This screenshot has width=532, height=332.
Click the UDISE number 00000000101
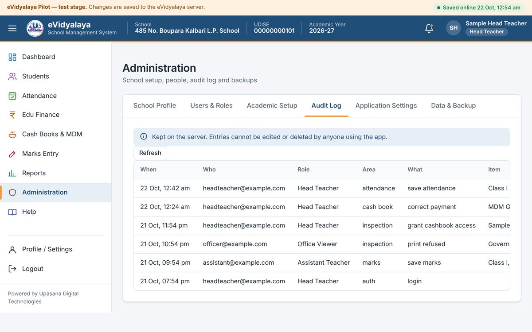coord(274,31)
